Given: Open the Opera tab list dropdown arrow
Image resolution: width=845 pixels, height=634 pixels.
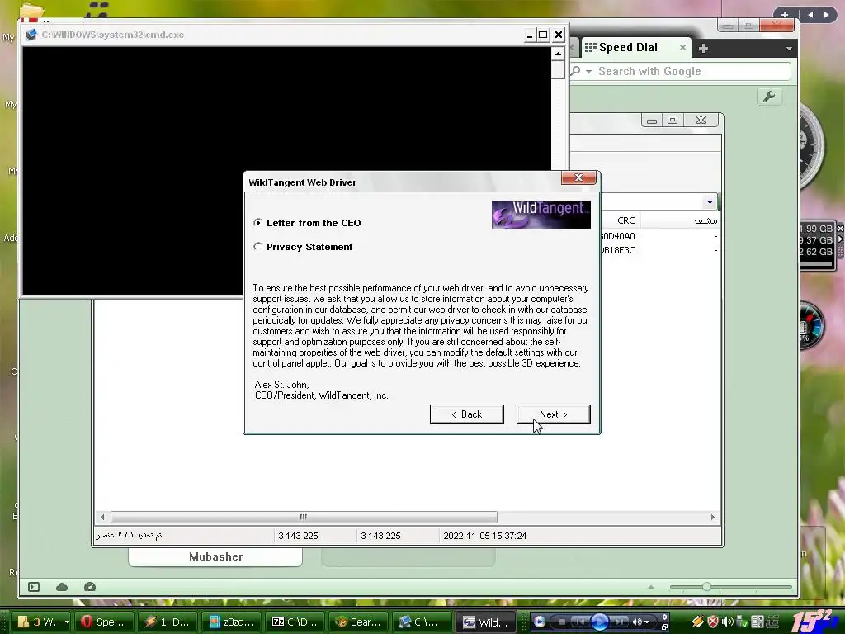Looking at the screenshot, I should coord(789,49).
